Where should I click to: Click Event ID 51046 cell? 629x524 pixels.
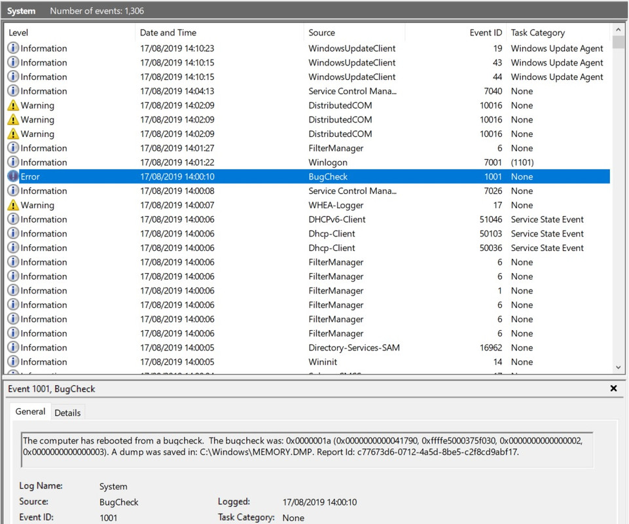click(491, 219)
